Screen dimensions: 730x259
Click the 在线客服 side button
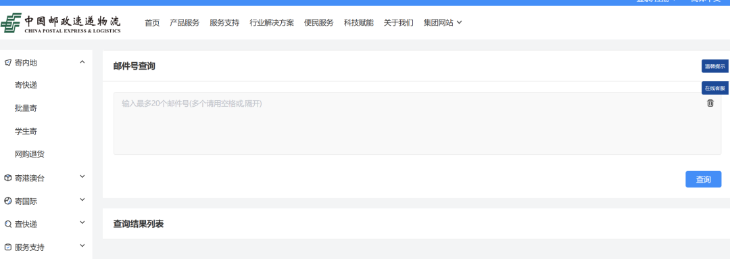tap(715, 88)
